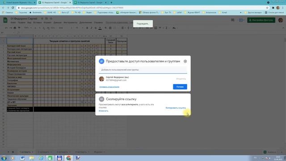Open the floppy disk app in taskbar
This screenshot has height=161, width=286.
[59, 158]
